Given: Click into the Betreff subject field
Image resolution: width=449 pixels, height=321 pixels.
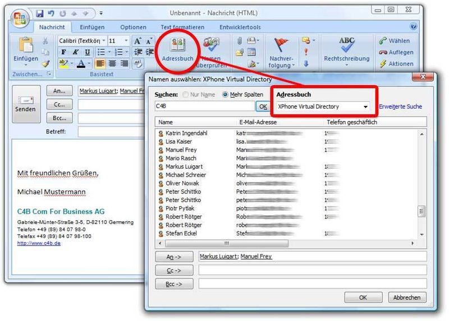Looking at the screenshot, I should (112, 132).
